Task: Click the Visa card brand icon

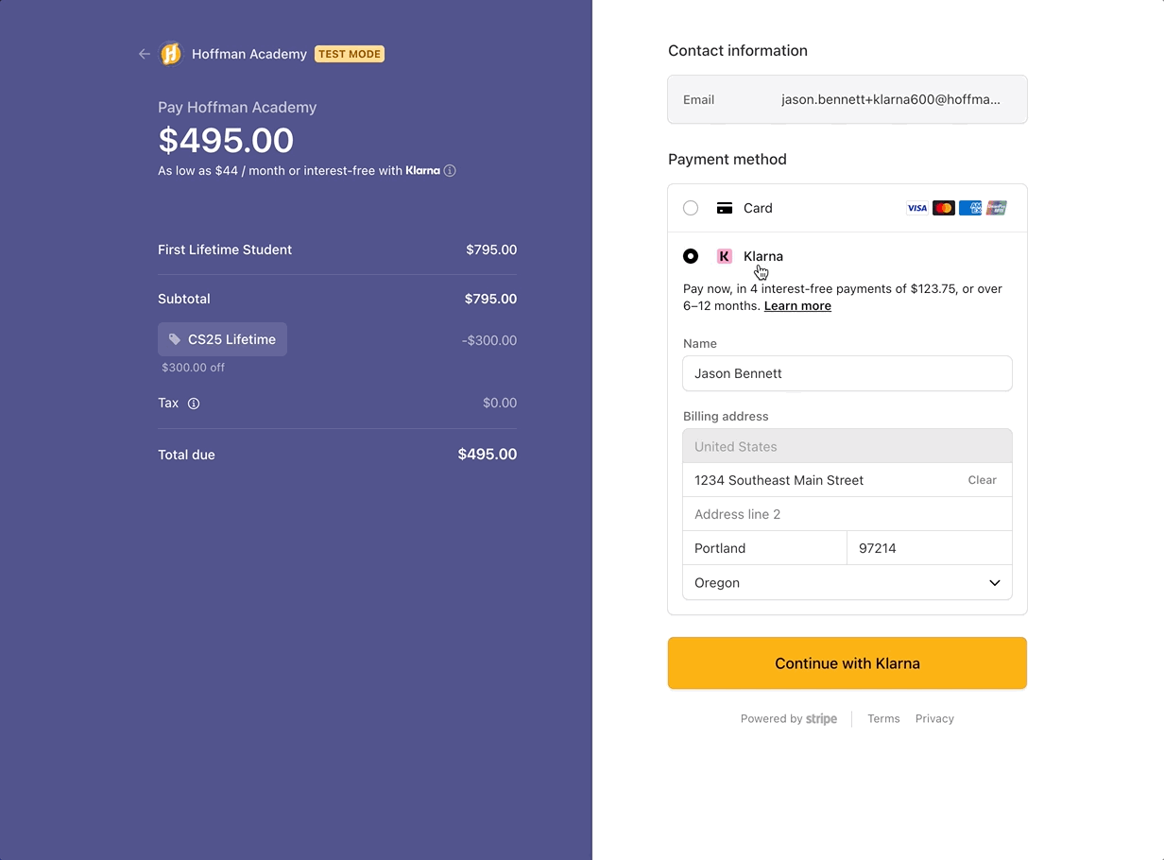Action: (x=916, y=208)
